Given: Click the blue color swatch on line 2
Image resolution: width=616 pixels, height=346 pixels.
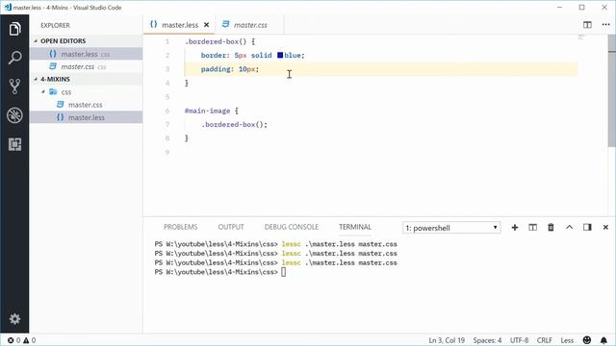Looking at the screenshot, I should (x=280, y=56).
